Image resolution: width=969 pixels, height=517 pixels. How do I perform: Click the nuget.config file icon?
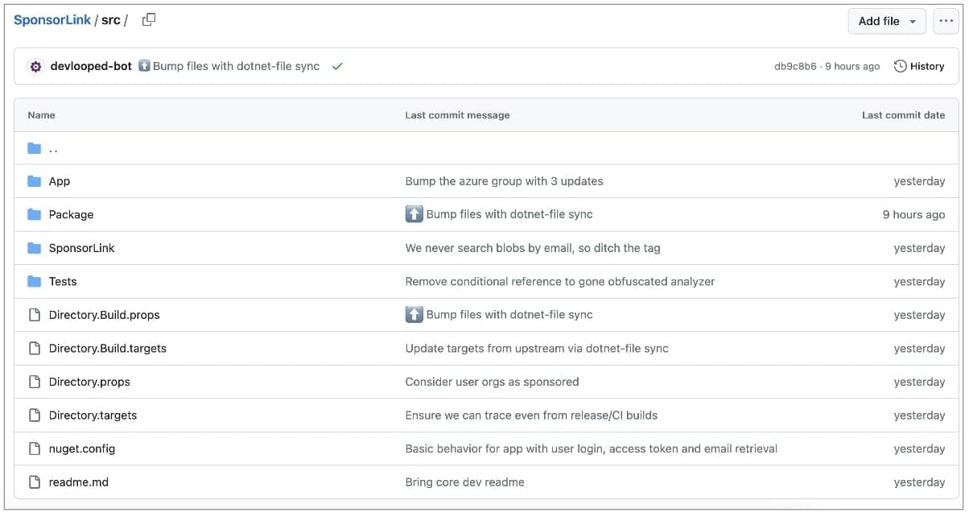pos(34,449)
